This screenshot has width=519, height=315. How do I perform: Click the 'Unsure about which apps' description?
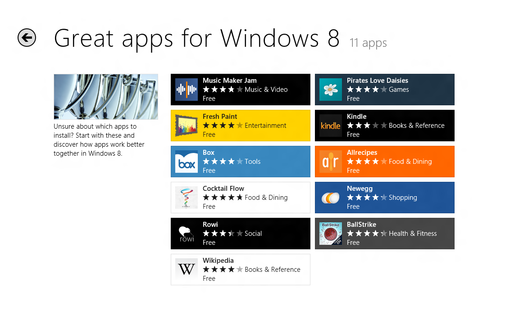click(x=99, y=140)
